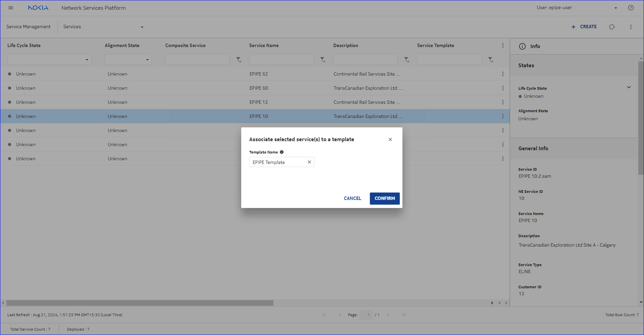Expand the Services view dropdown
The image size is (644, 335).
click(x=142, y=27)
